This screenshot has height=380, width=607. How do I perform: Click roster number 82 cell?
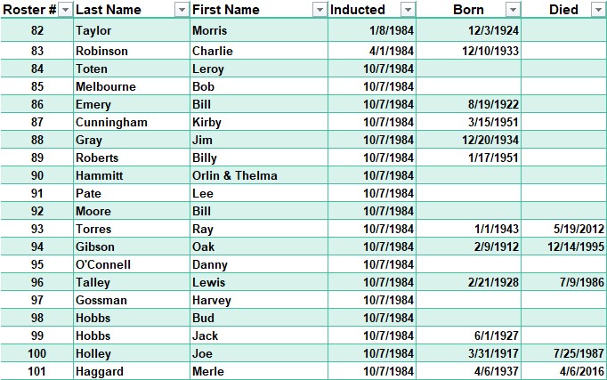tap(36, 30)
